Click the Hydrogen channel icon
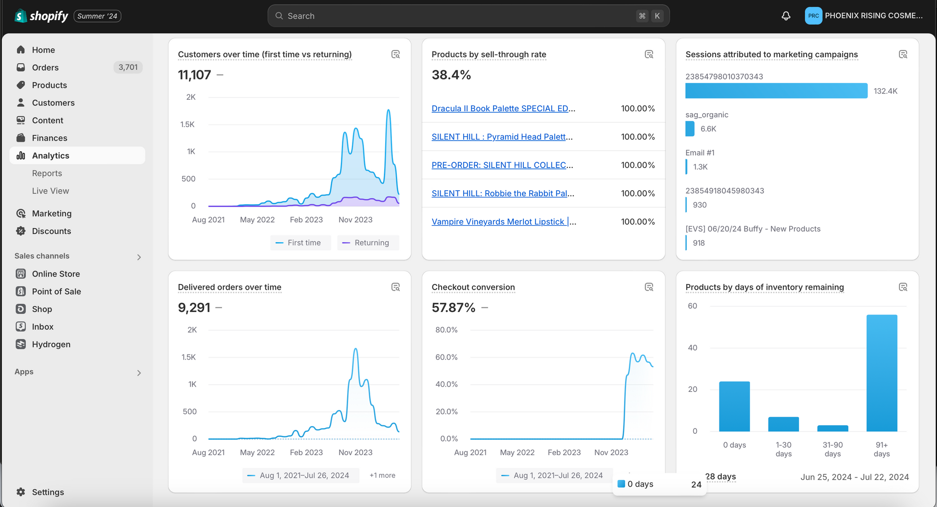 point(21,344)
